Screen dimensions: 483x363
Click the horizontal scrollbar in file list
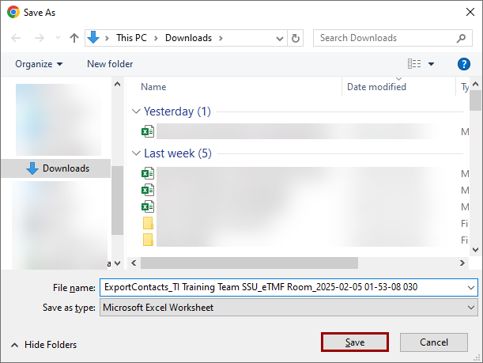click(249, 263)
